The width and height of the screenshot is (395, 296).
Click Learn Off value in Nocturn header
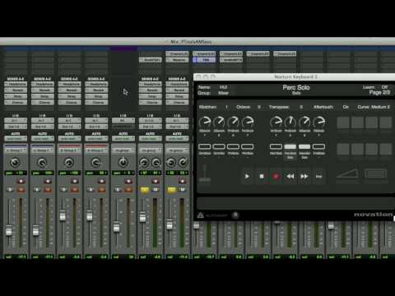(x=384, y=87)
